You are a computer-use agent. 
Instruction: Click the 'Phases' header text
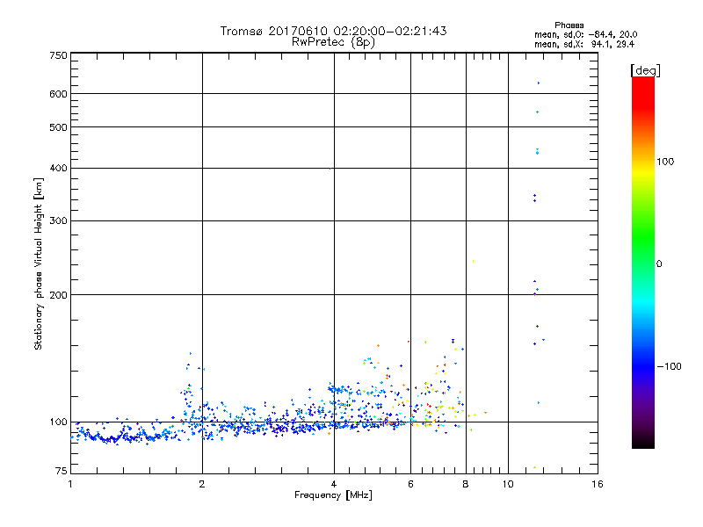(x=569, y=25)
